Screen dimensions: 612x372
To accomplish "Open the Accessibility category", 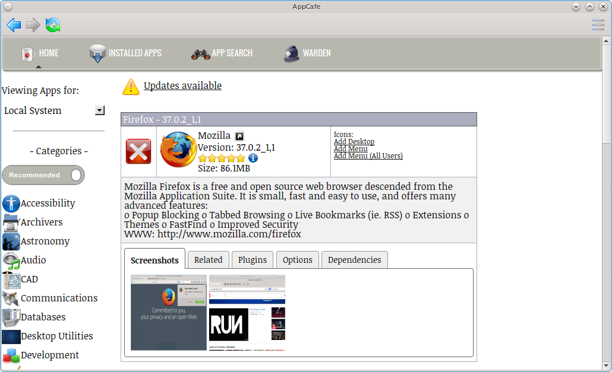I will click(x=48, y=204).
